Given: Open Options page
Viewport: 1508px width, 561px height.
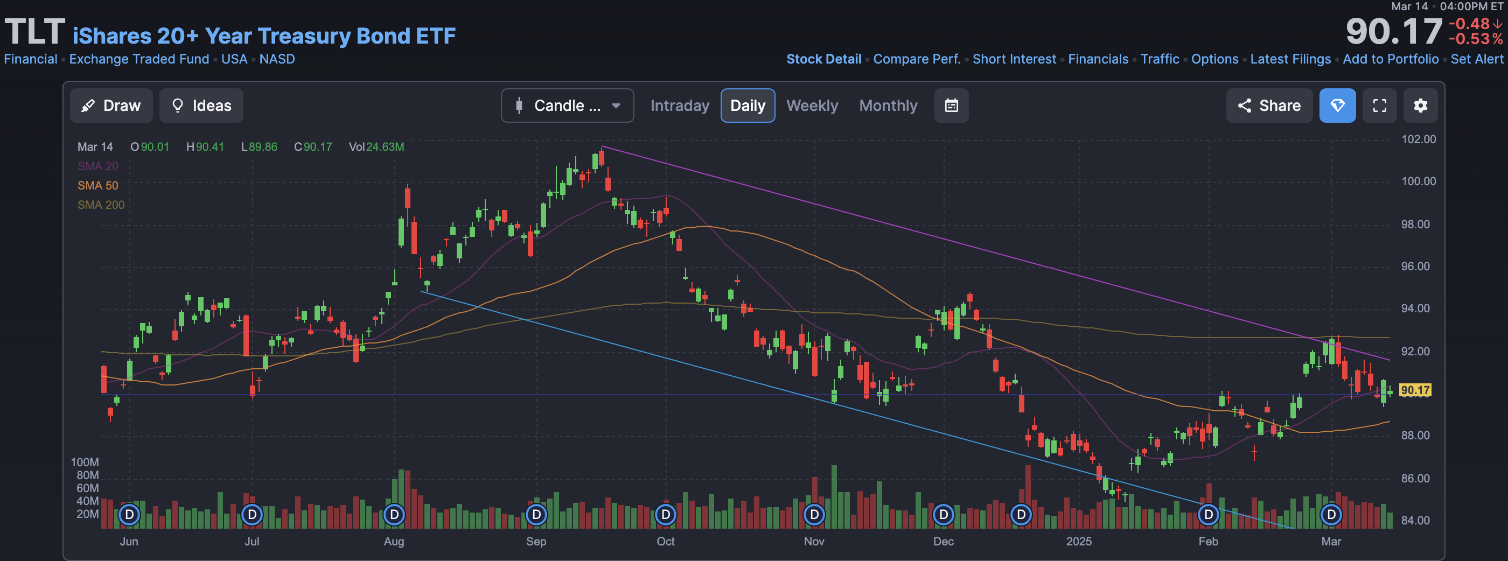Looking at the screenshot, I should coord(1214,59).
